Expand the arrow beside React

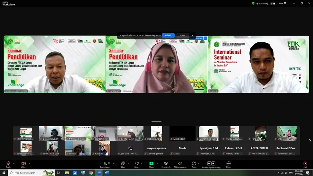[142, 163]
